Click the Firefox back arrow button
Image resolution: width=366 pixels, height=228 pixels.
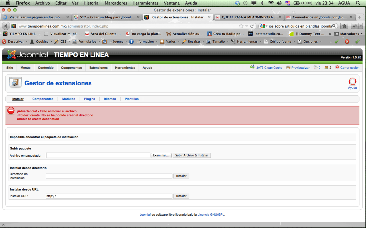(x=6, y=26)
